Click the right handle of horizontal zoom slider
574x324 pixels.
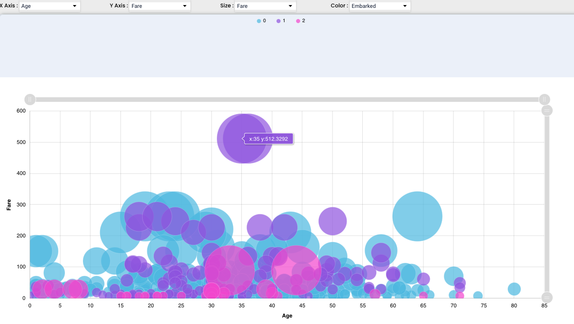pyautogui.click(x=544, y=100)
